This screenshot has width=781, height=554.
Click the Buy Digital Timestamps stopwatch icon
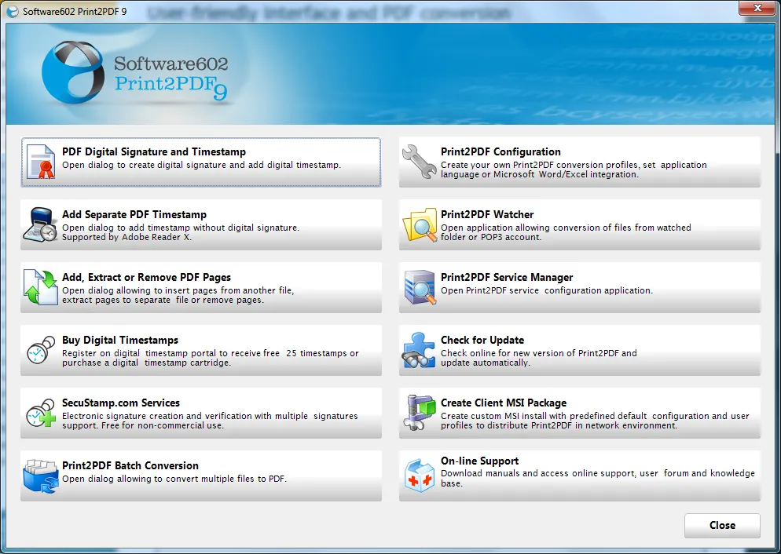pyautogui.click(x=39, y=351)
